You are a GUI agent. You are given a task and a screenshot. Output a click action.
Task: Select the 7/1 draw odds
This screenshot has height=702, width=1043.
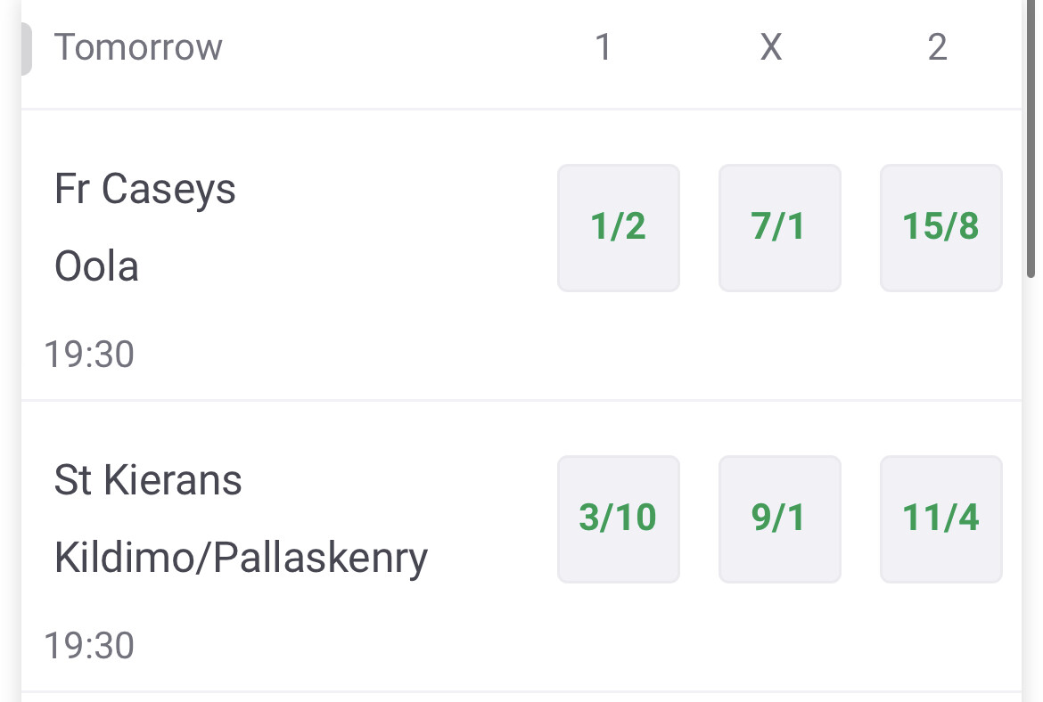[779, 227]
